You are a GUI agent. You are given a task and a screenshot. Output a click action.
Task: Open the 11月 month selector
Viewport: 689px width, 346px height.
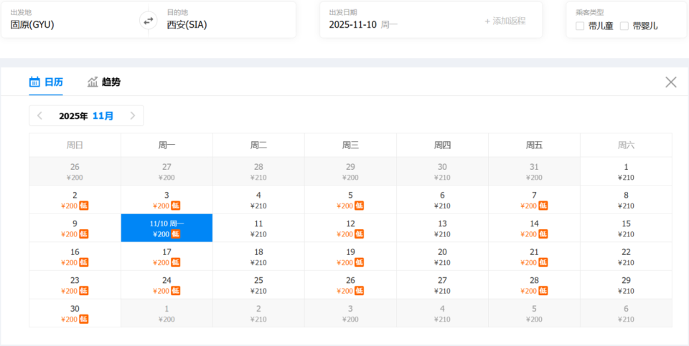click(103, 116)
